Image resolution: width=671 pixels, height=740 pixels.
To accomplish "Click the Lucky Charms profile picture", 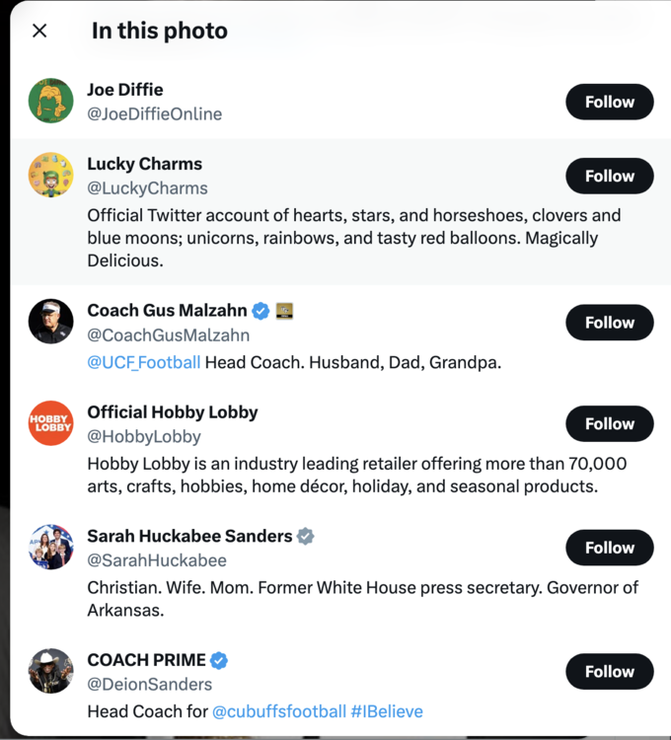I will pos(50,176).
